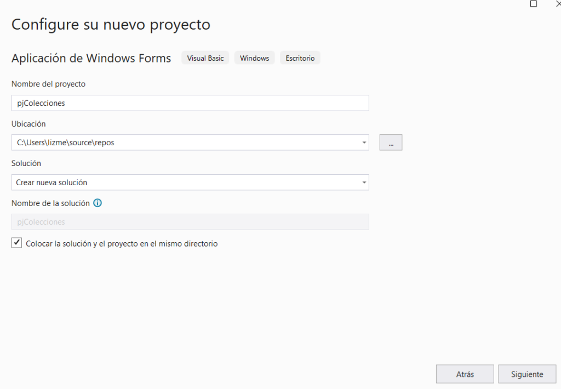
Task: Click the Colocar la solución y el proyecto label text
Action: (x=122, y=244)
